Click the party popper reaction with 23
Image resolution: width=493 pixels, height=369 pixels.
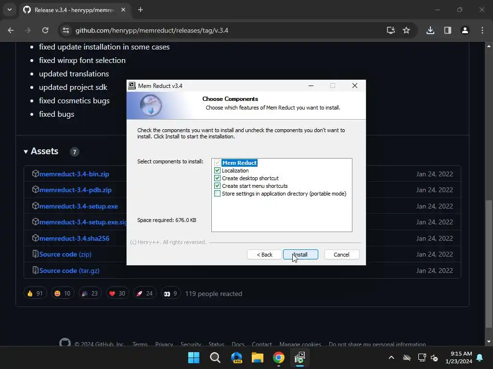90,294
